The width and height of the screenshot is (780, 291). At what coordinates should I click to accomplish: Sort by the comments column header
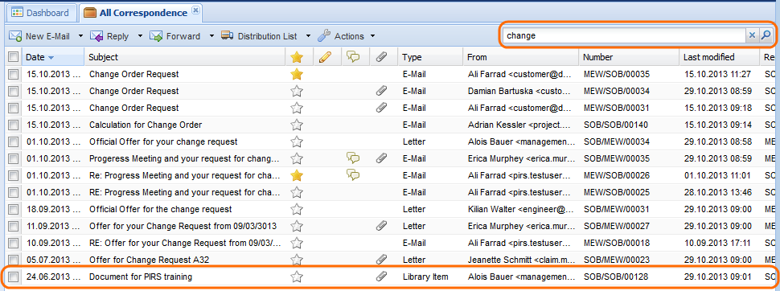(353, 57)
